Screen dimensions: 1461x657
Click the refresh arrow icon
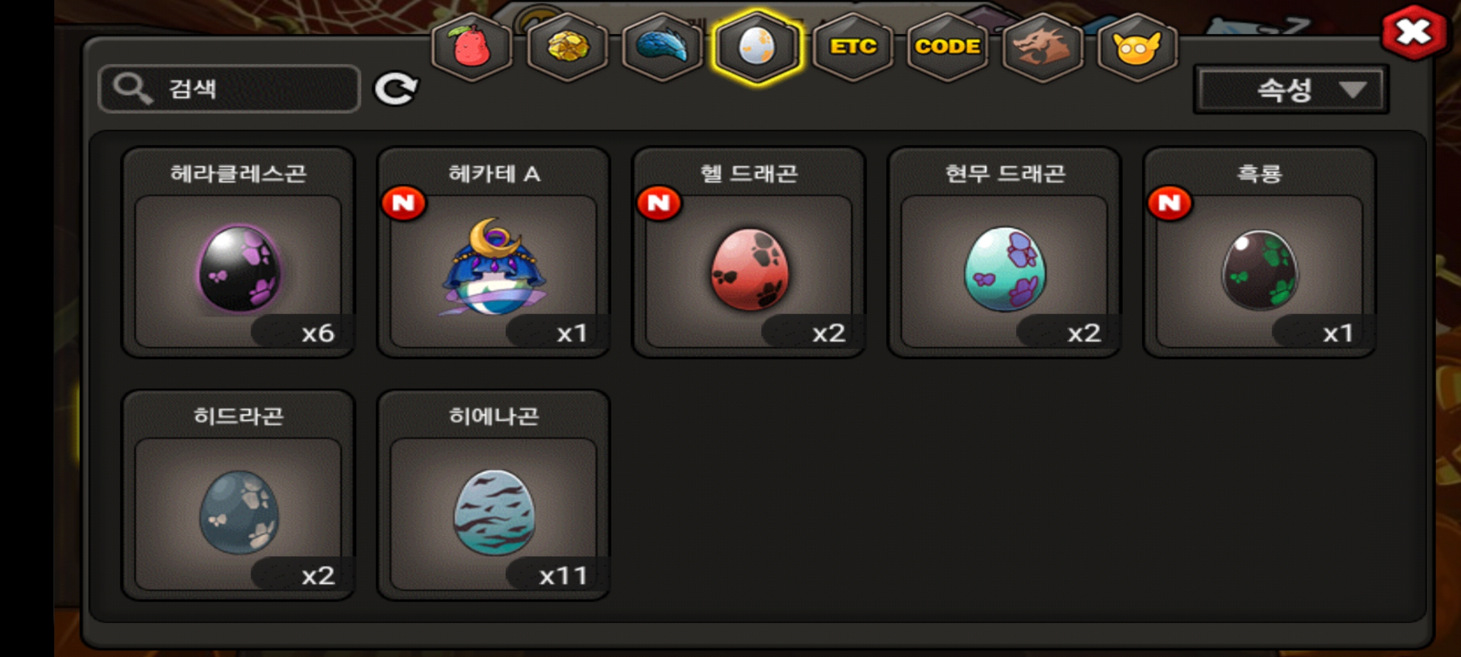tap(396, 89)
